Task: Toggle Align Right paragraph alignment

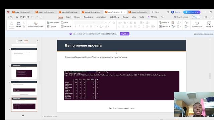Action: tap(127, 27)
